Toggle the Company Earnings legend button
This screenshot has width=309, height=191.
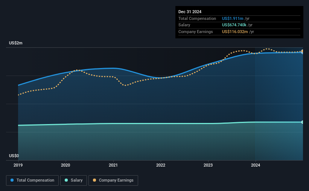coord(113,180)
